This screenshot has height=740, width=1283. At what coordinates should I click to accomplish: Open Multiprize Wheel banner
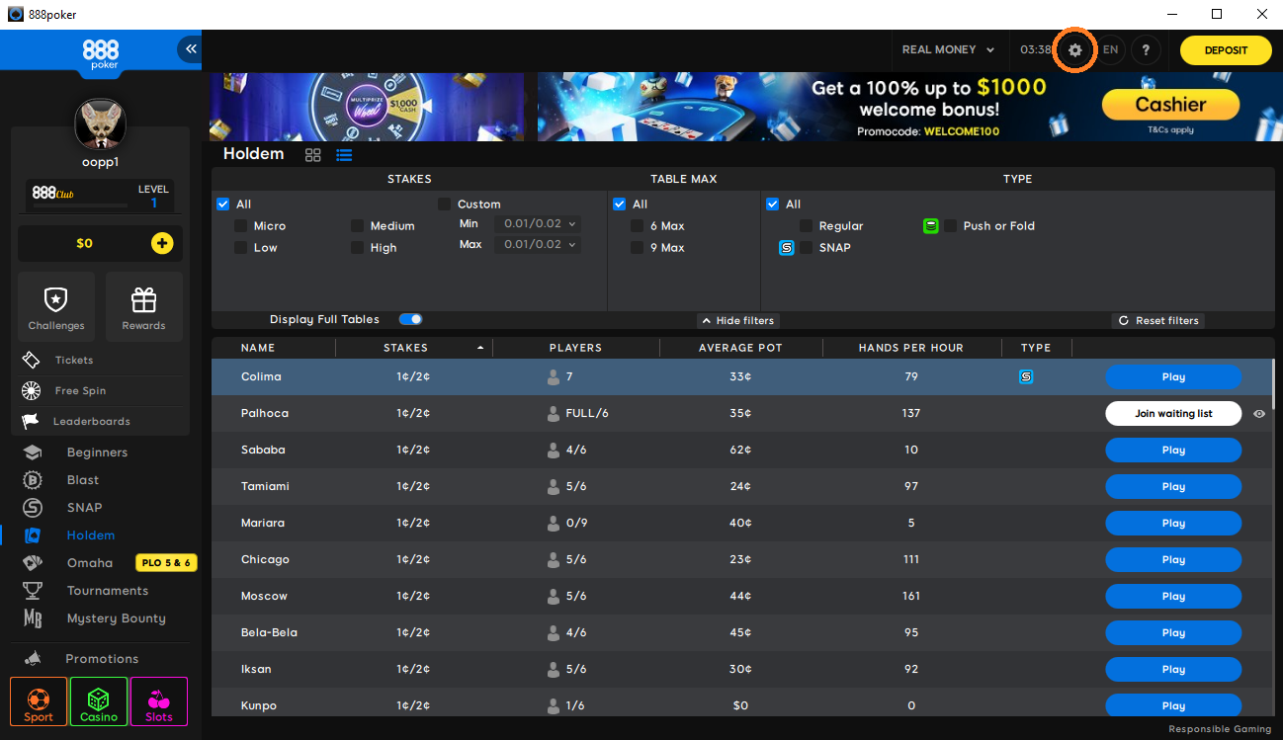pyautogui.click(x=367, y=107)
